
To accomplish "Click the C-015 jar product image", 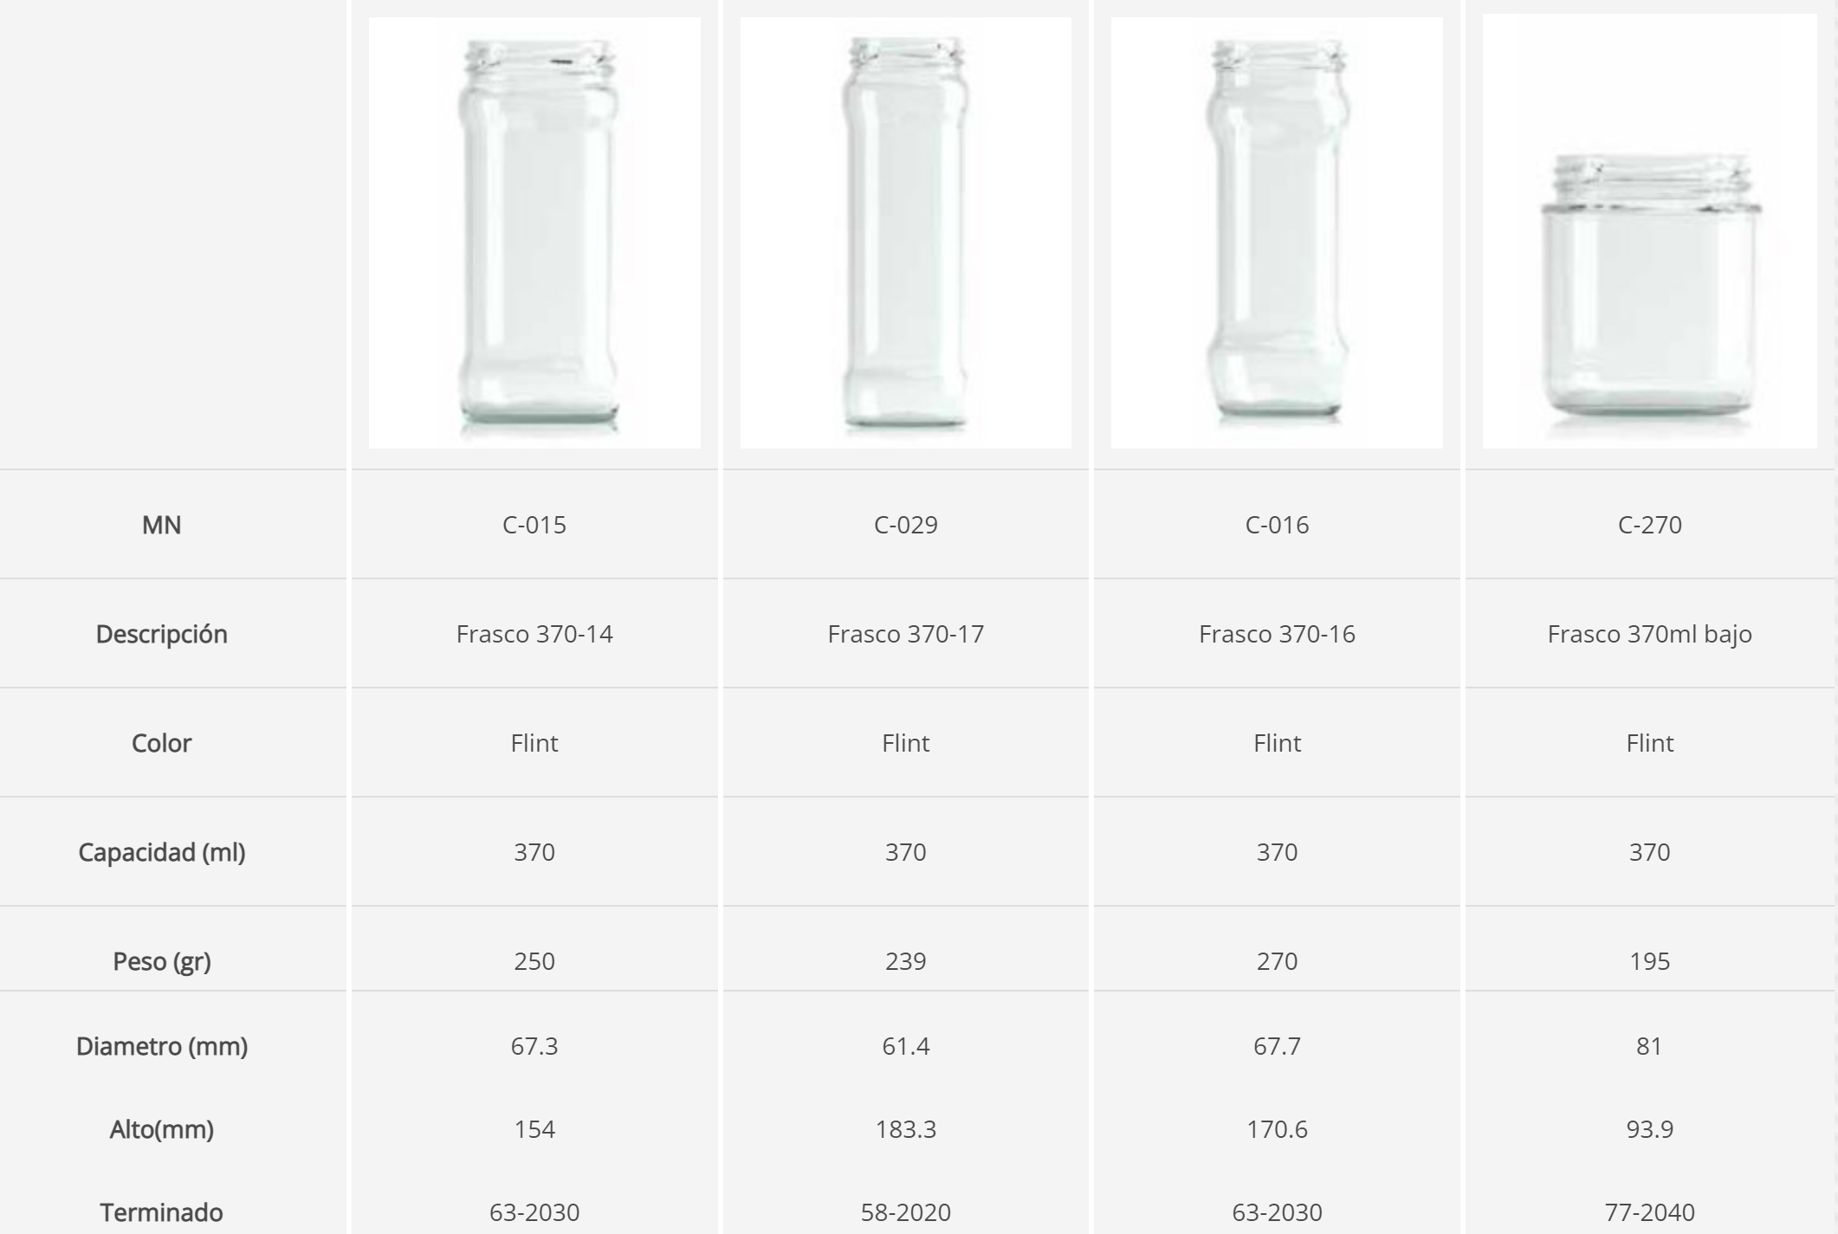I will (534, 233).
